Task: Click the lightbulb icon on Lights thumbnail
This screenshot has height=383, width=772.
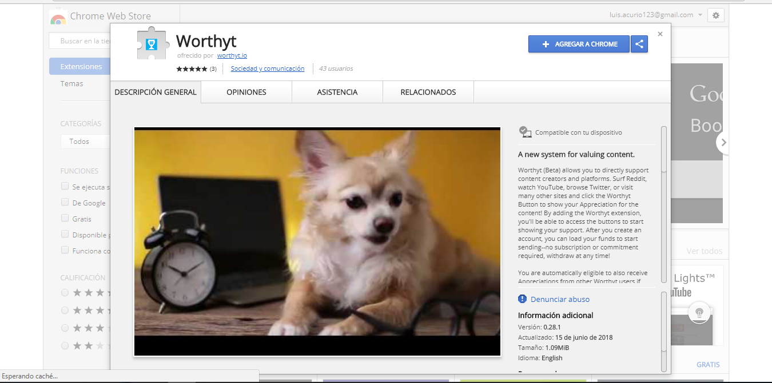Action: tap(698, 312)
